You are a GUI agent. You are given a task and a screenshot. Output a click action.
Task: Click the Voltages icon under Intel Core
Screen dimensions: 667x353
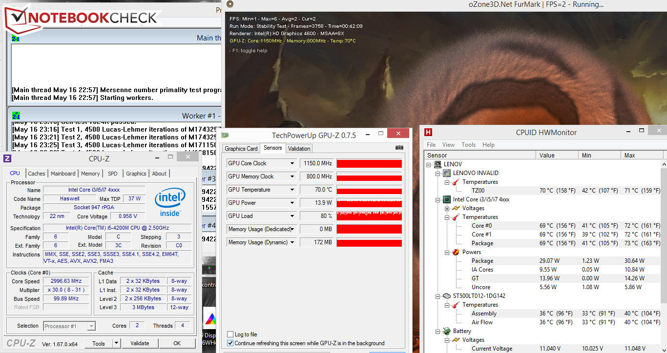pos(455,208)
